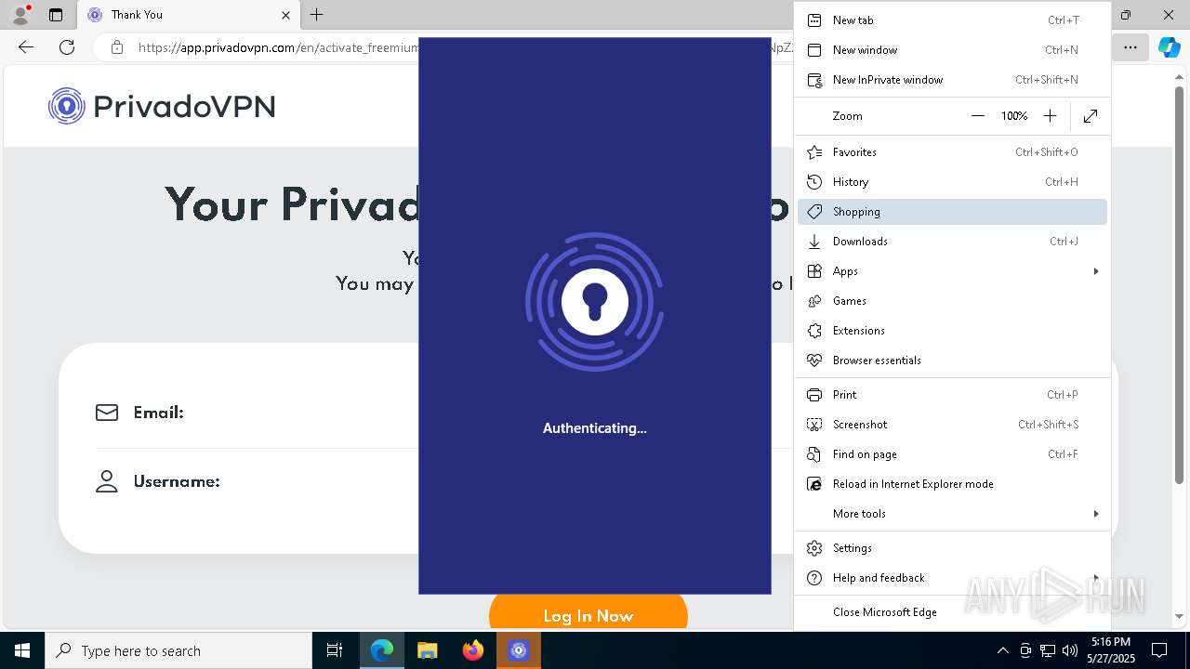Decrease zoom with minus button
Screen dimensions: 1190x669
977,116
